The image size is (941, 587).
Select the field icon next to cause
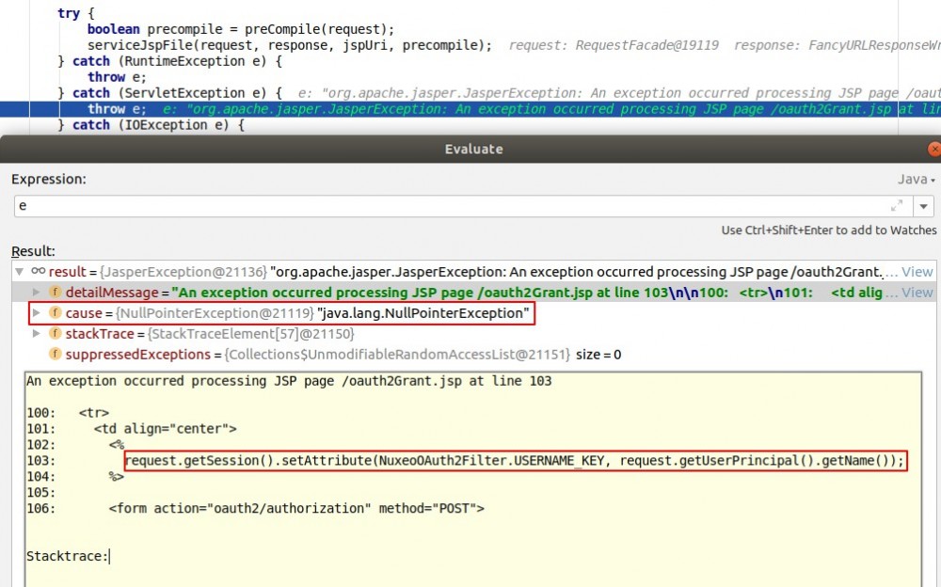coord(56,312)
